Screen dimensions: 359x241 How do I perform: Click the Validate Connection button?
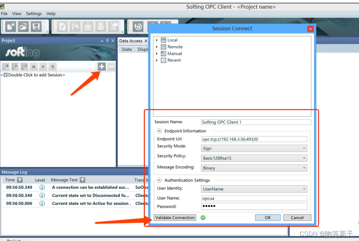click(x=175, y=218)
